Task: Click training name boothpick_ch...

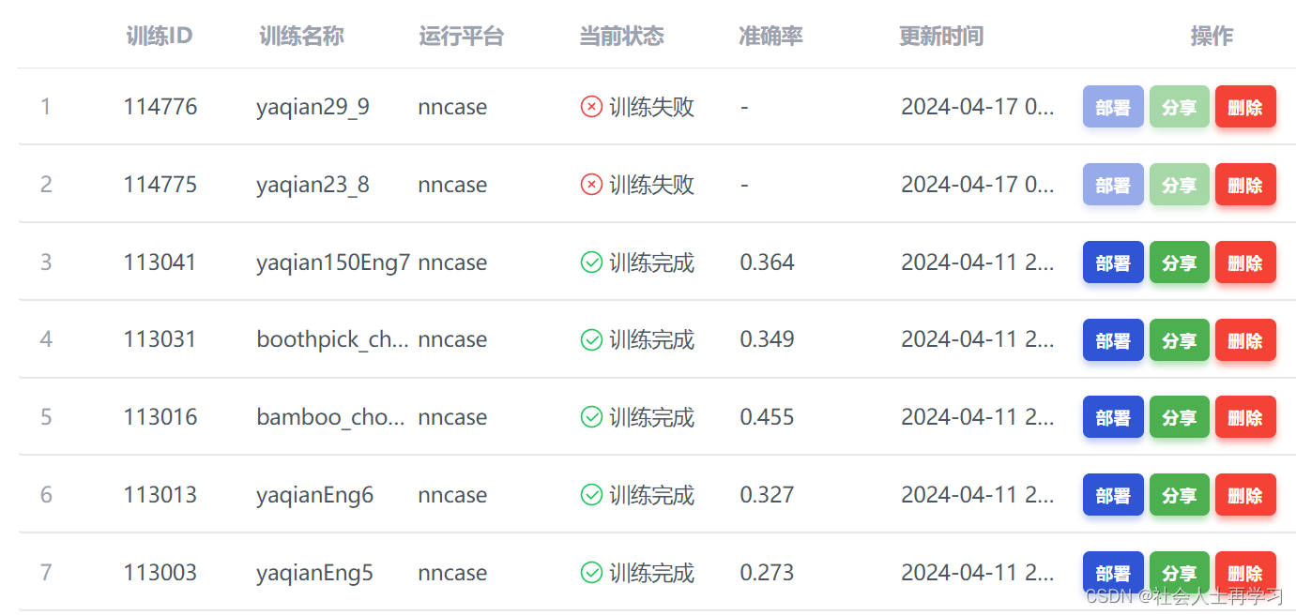Action: click(332, 340)
